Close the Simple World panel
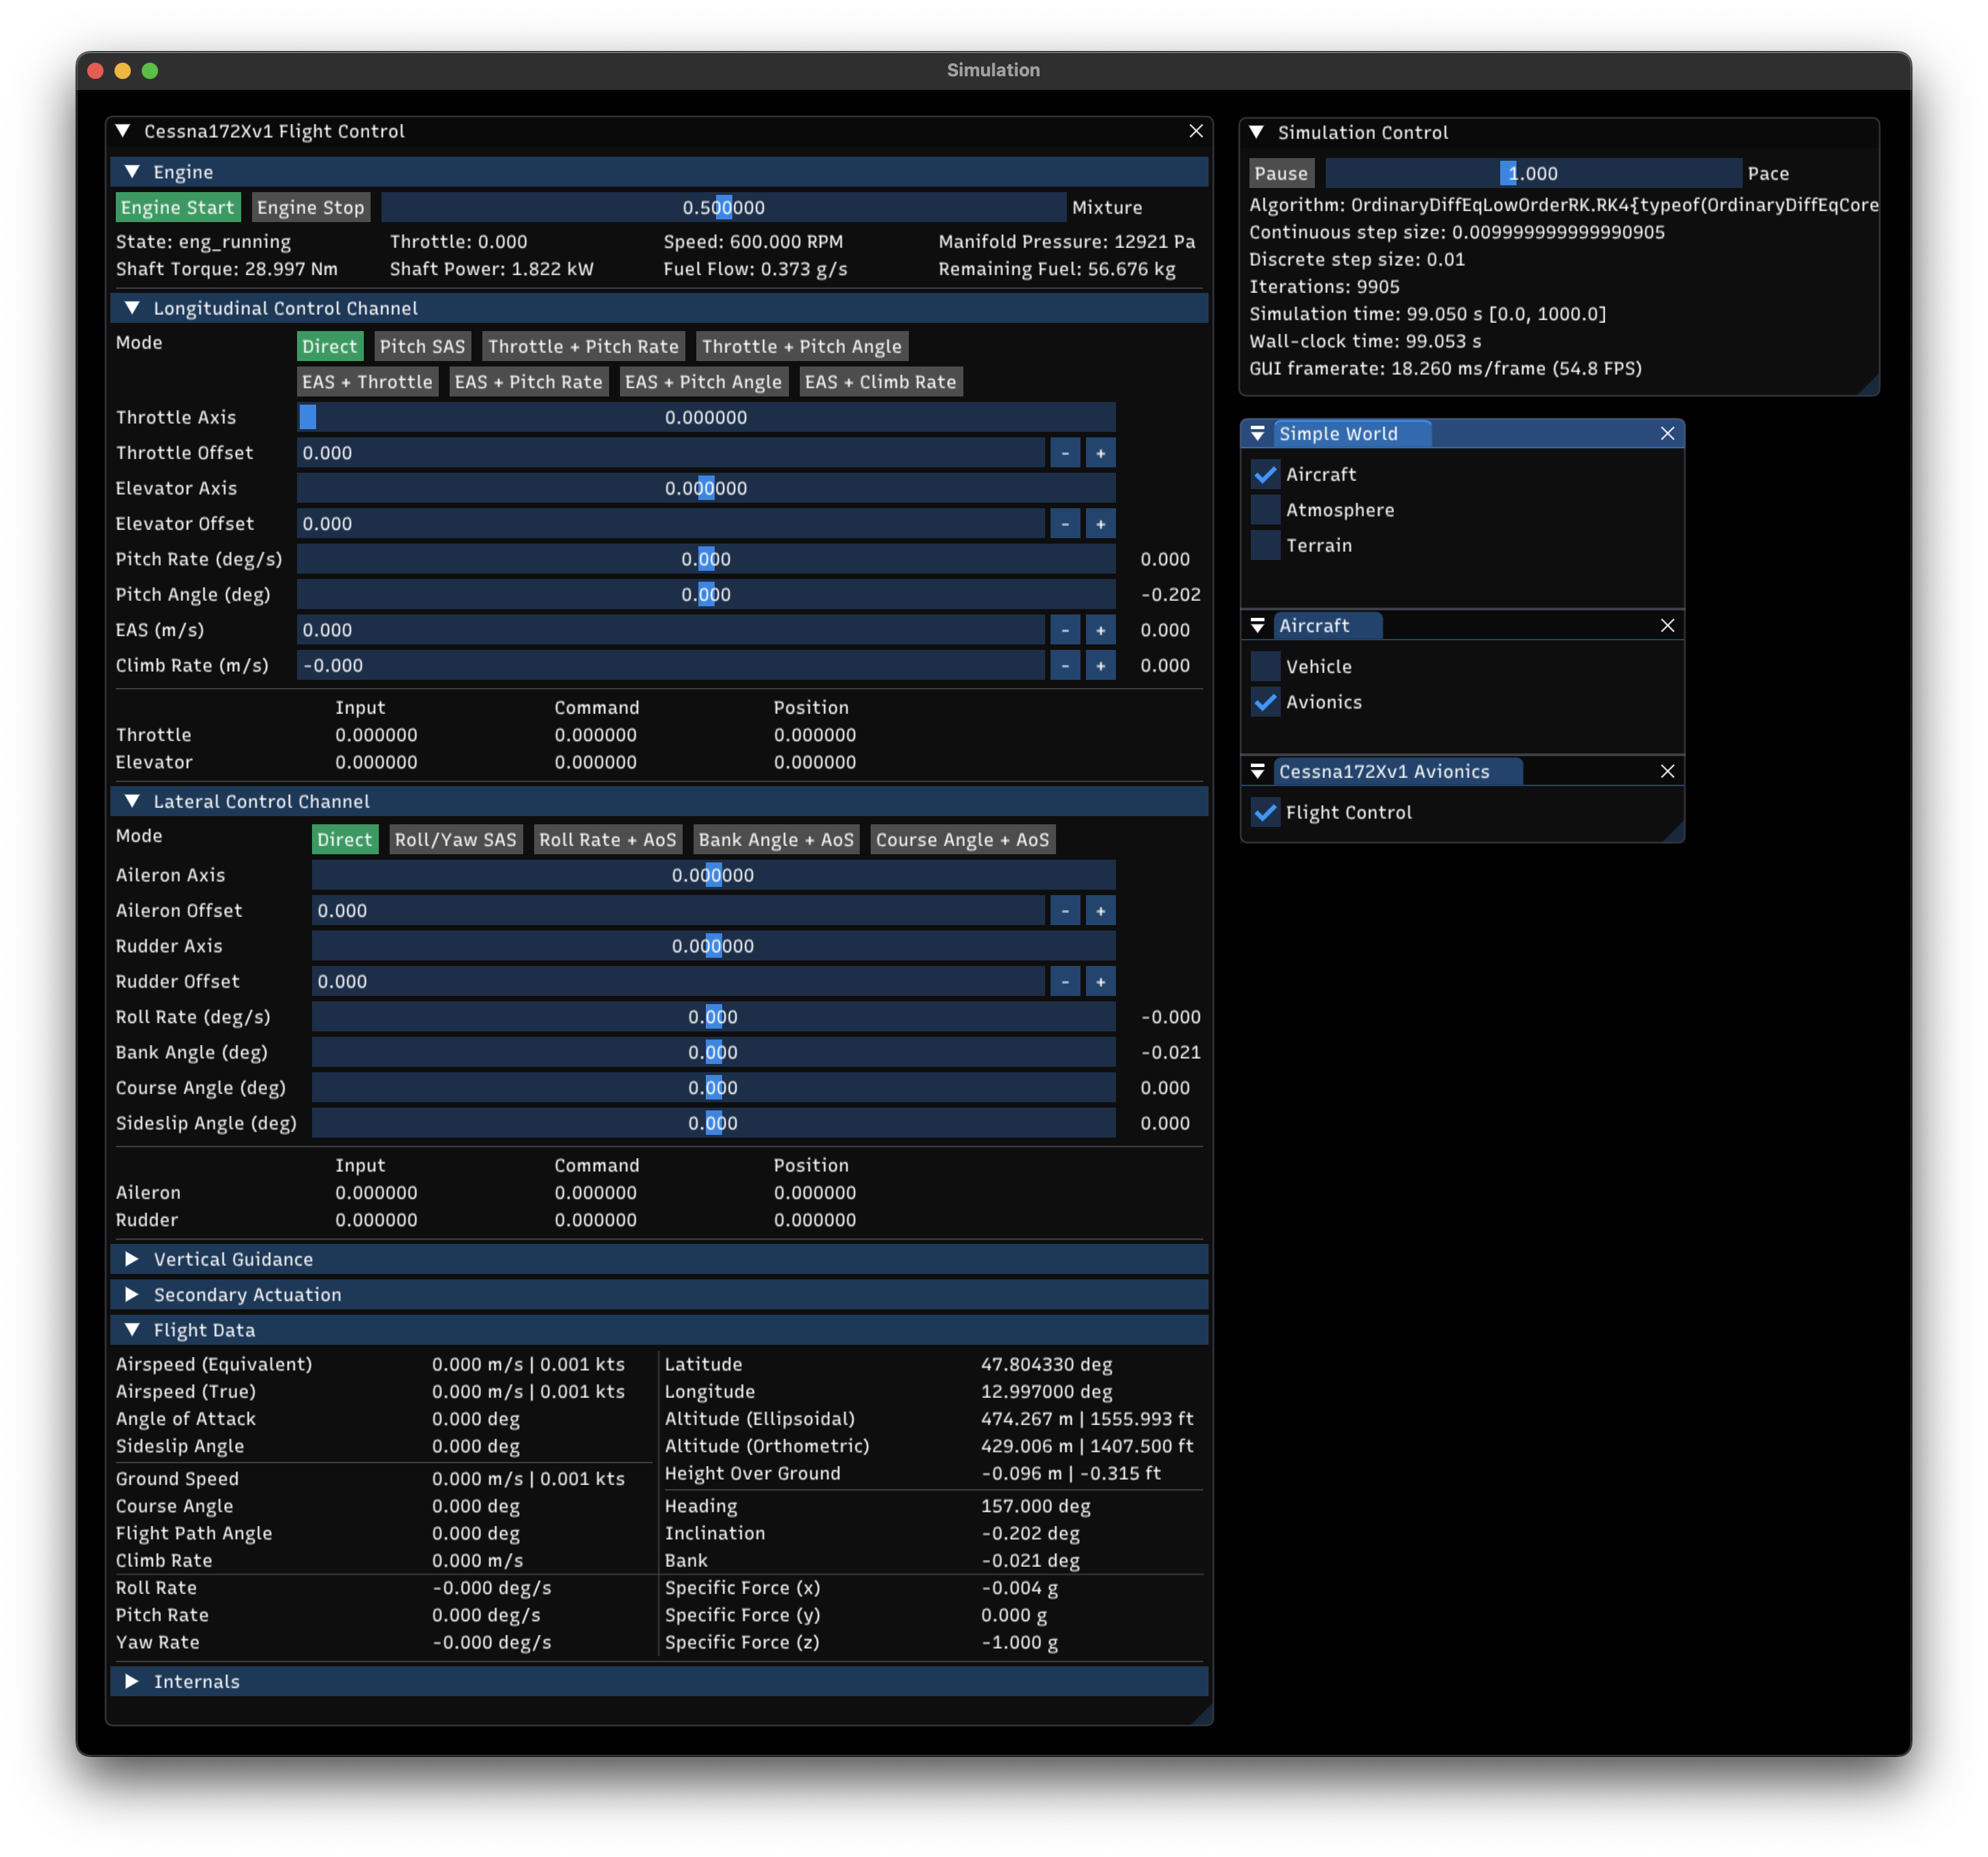Viewport: 1988px width, 1857px height. (x=1667, y=433)
